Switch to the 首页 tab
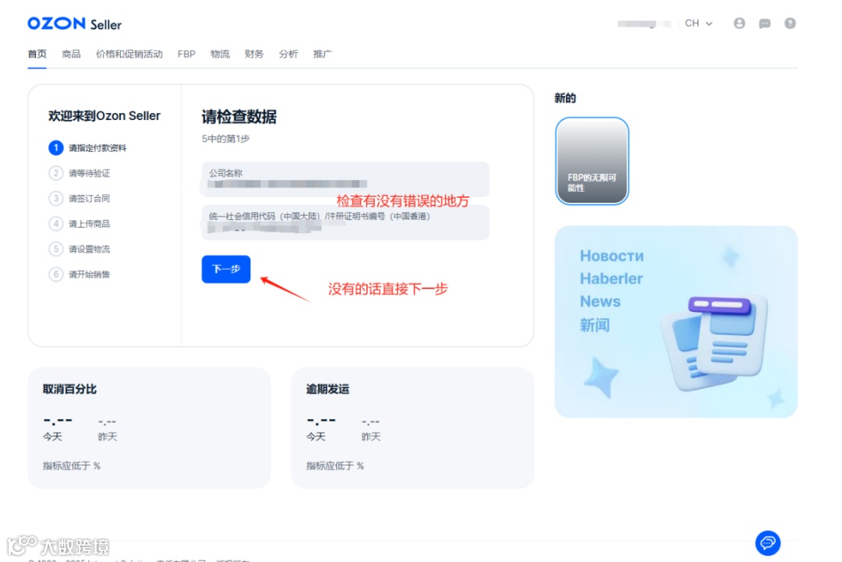The width and height of the screenshot is (842, 562). (37, 54)
